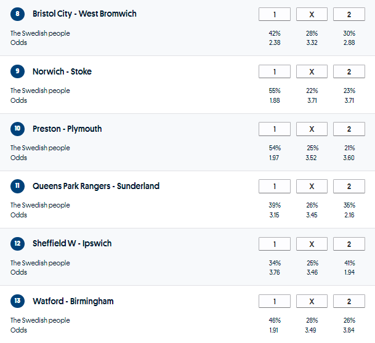Image resolution: width=375 pixels, height=343 pixels.
Task: Pick X for Norwich - Stoke match
Action: [312, 71]
